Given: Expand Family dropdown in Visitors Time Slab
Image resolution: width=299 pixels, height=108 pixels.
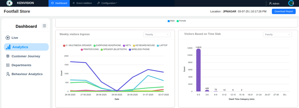Looking at the screenshot, I should coord(277,34).
